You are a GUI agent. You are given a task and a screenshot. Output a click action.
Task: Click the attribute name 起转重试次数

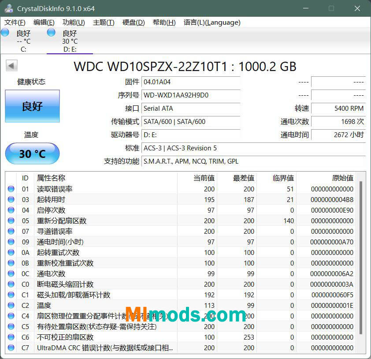[x=58, y=252]
